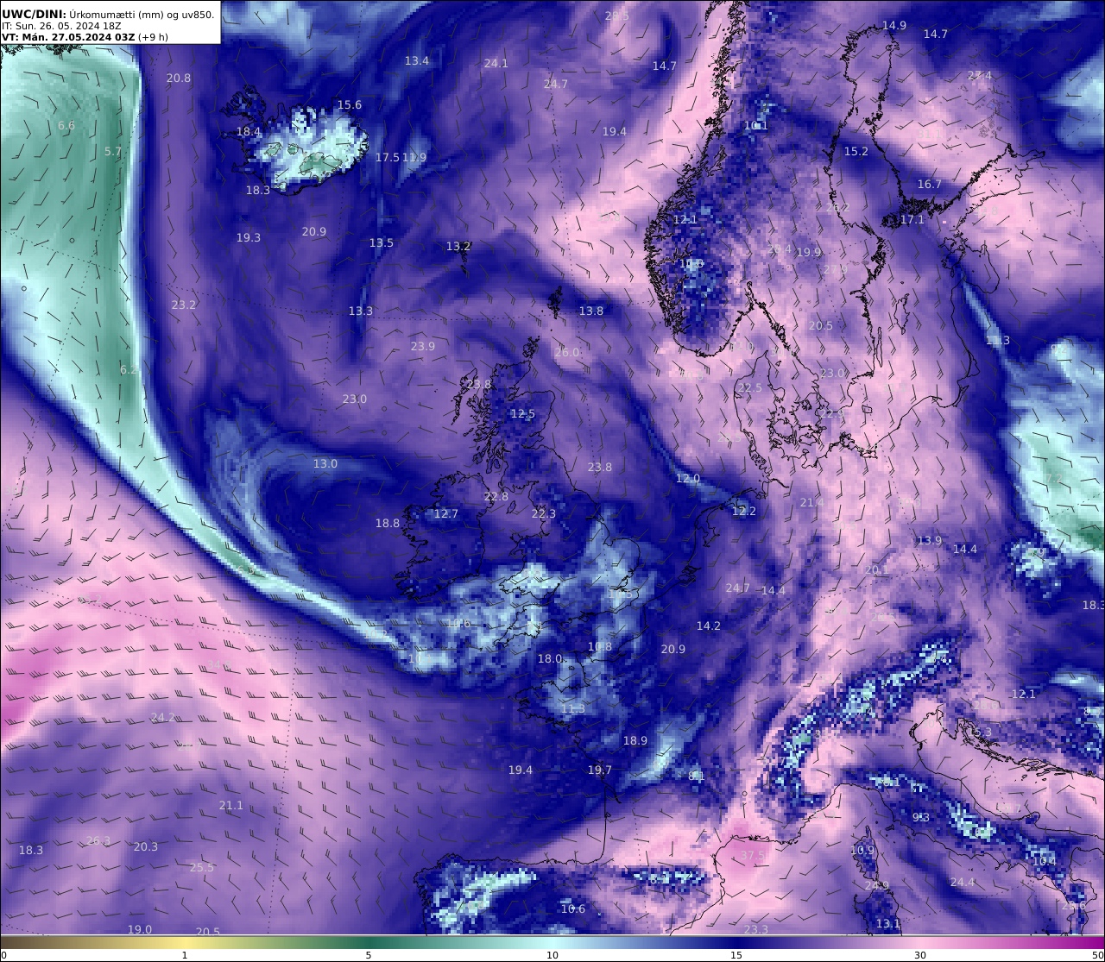Image resolution: width=1105 pixels, height=962 pixels.
Task: Click the 19.3 map value
Action: (249, 237)
